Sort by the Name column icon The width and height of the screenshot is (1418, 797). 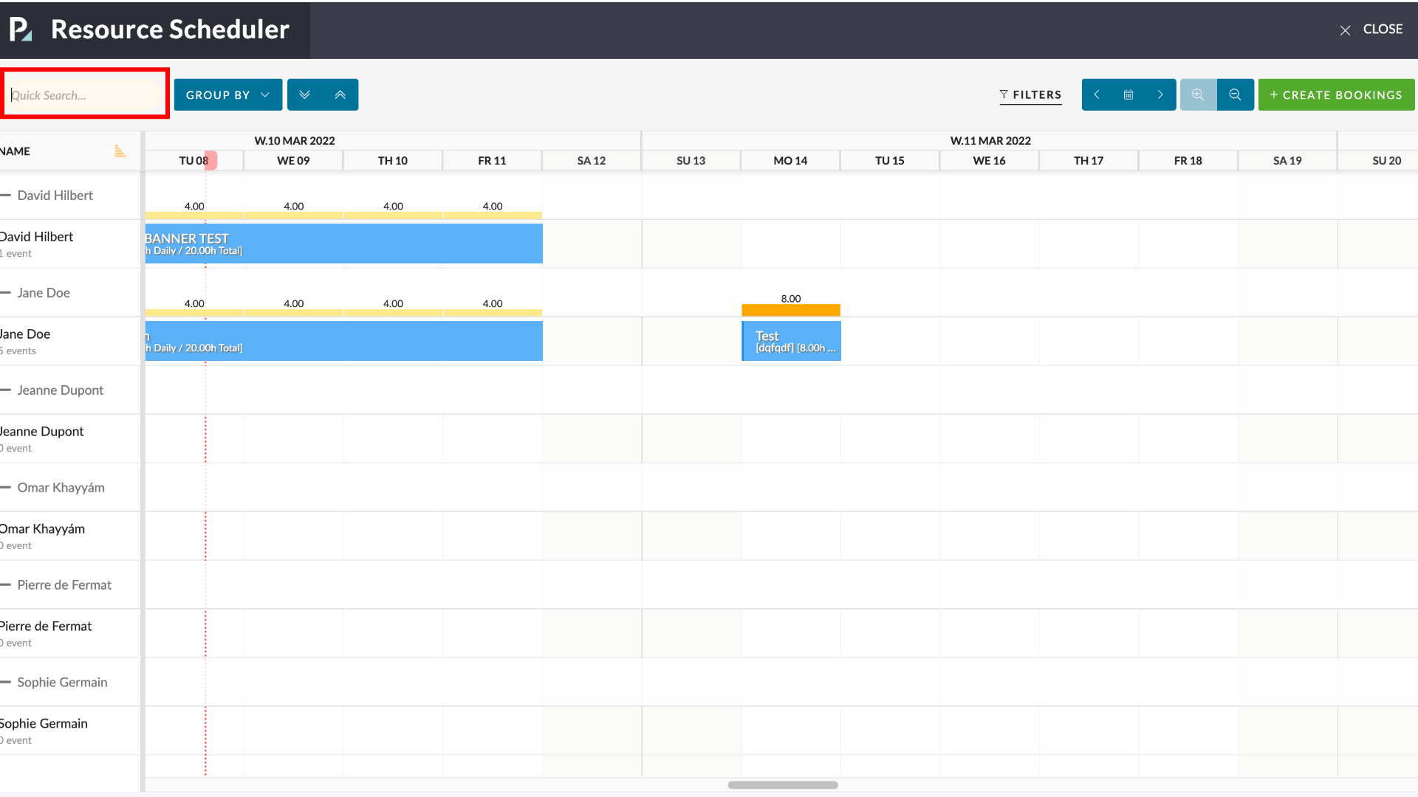point(120,151)
